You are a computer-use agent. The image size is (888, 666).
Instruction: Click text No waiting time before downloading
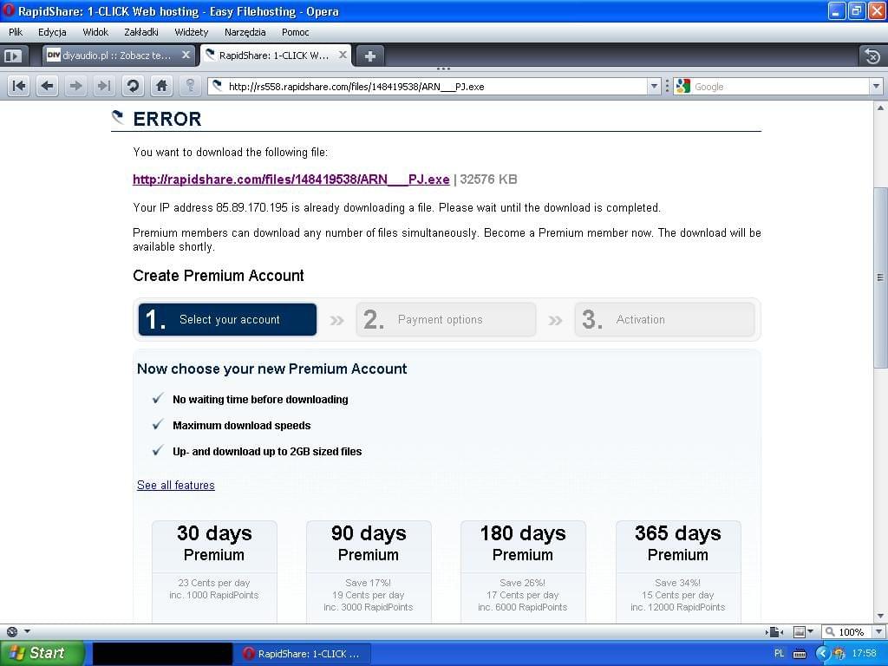[260, 399]
